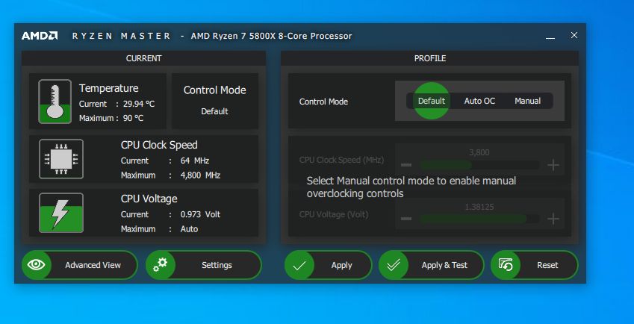634x324 pixels.
Task: Click the maximum temperature 90 °C value
Action: [134, 119]
